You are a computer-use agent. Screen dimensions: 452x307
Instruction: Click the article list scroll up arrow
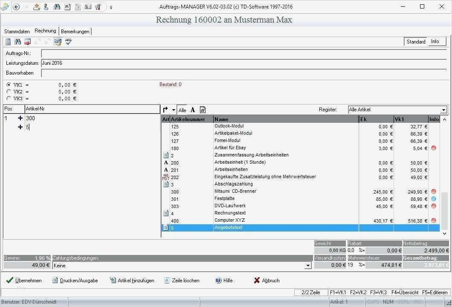444,119
